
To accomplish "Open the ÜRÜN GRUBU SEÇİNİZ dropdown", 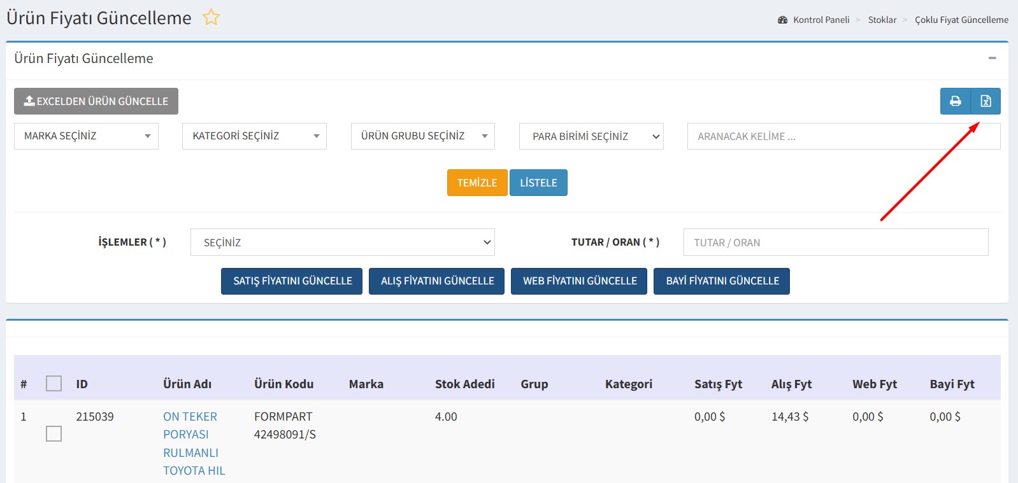I will [422, 136].
